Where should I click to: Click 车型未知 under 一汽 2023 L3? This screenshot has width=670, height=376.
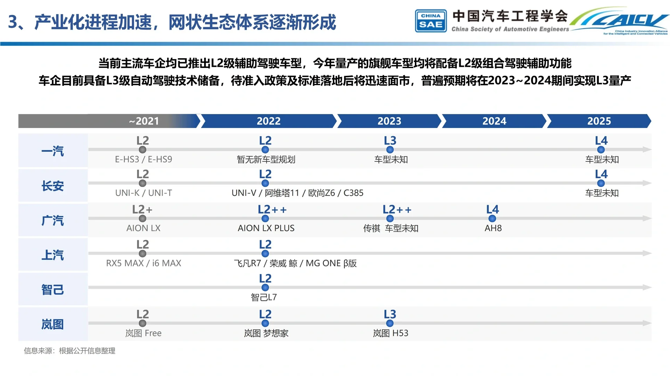tap(391, 159)
